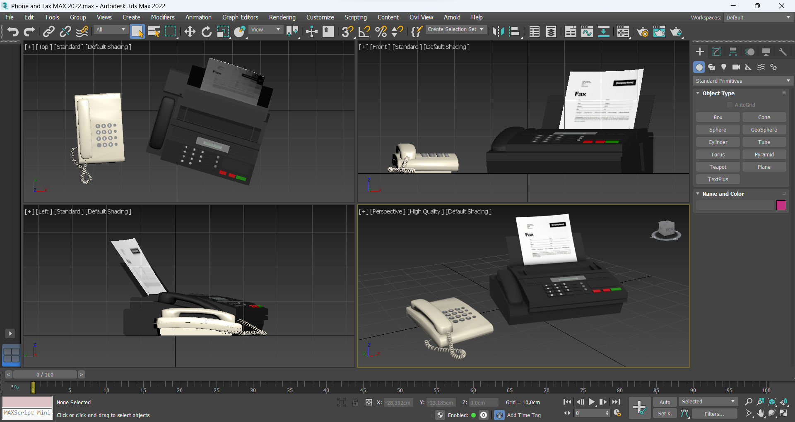Switch to the Display command panel tab

pyautogui.click(x=766, y=52)
